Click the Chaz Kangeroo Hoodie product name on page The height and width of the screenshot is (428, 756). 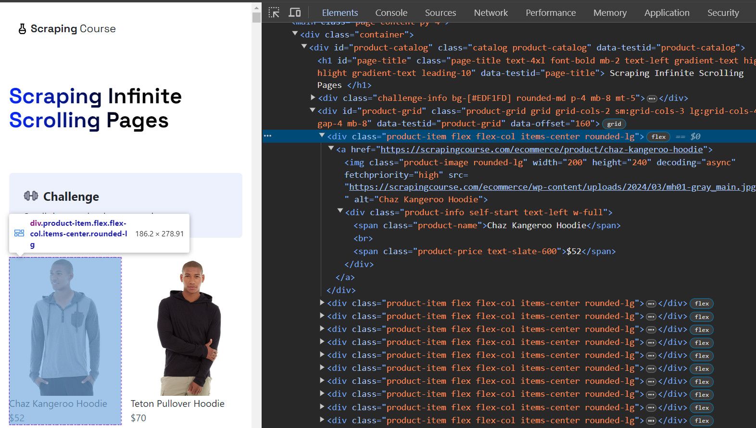click(58, 404)
